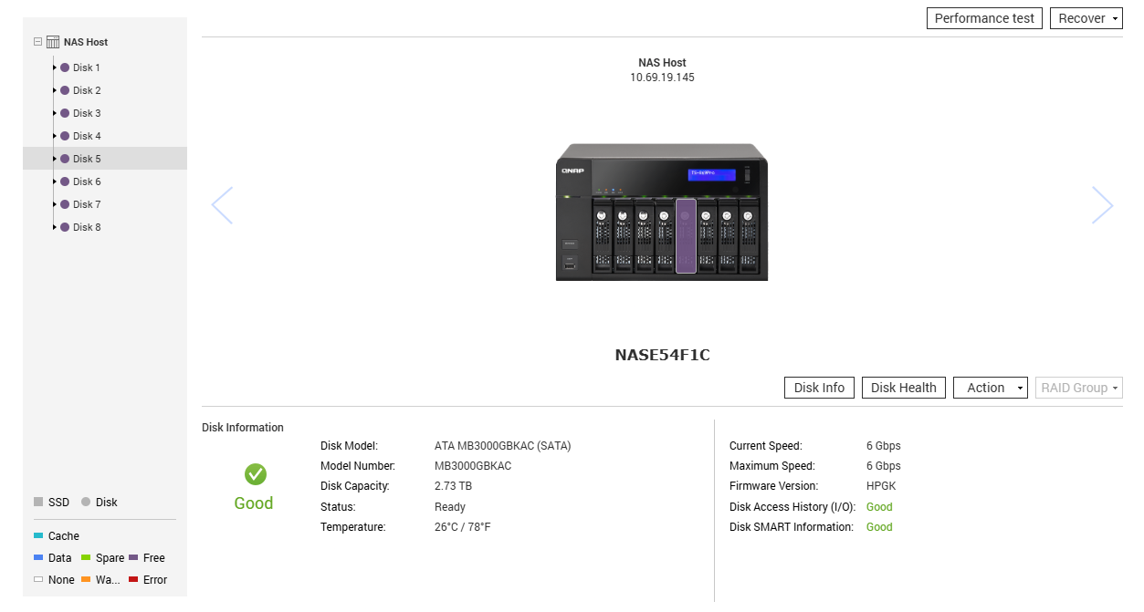1144x612 pixels.
Task: Click the SSD legend icon
Action: (39, 502)
